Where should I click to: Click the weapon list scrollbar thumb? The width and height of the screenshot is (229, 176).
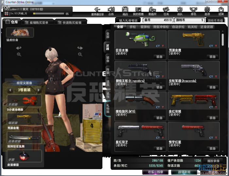coord(222,40)
